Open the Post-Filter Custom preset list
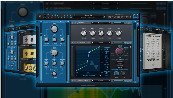This screenshot has height=98, width=173. tap(101, 81)
